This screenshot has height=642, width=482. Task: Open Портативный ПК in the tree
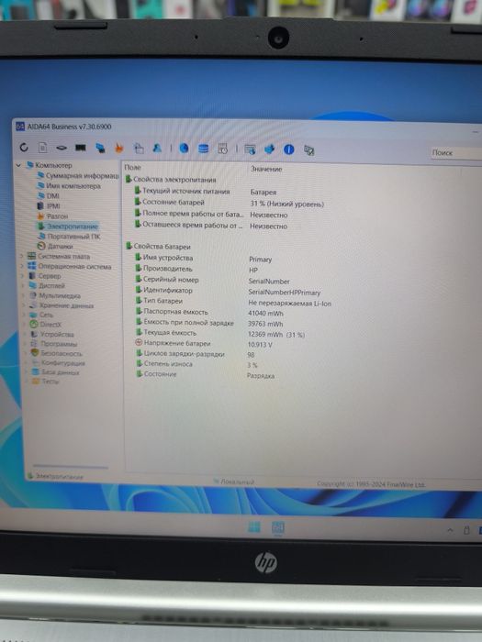tap(69, 237)
